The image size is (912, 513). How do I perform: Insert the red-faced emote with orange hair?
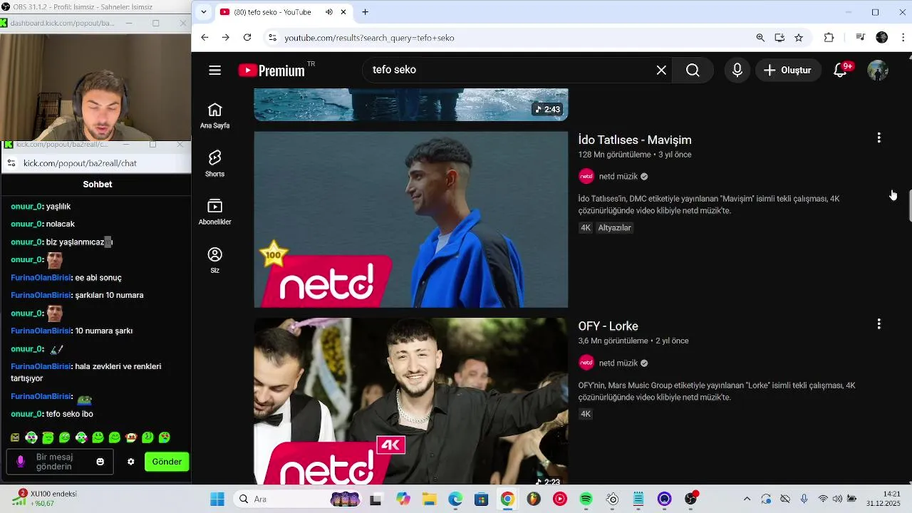[x=131, y=437]
